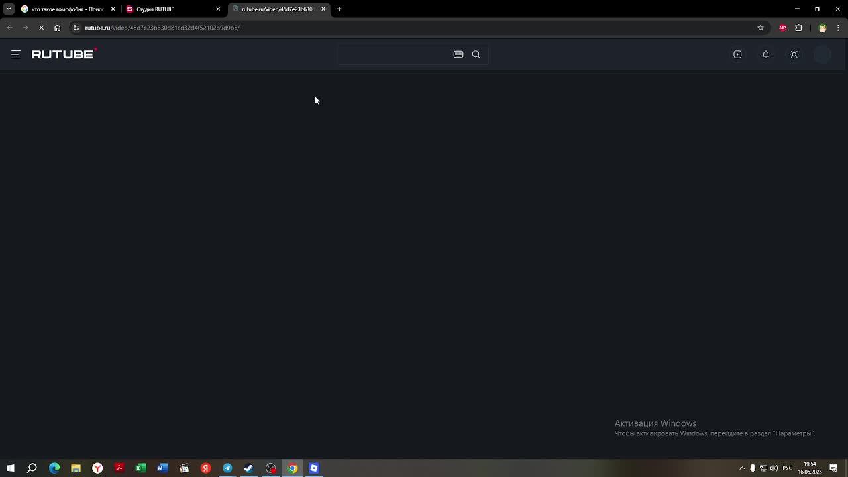Toggle the RUTUBE light/dark theme

(794, 54)
